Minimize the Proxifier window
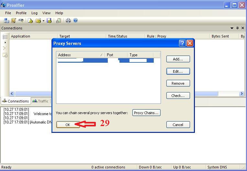 [227, 5]
